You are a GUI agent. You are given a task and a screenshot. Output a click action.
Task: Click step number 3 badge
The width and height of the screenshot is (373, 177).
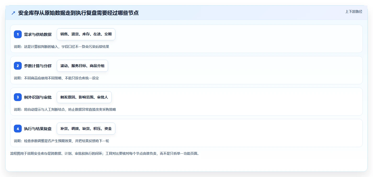(18, 97)
